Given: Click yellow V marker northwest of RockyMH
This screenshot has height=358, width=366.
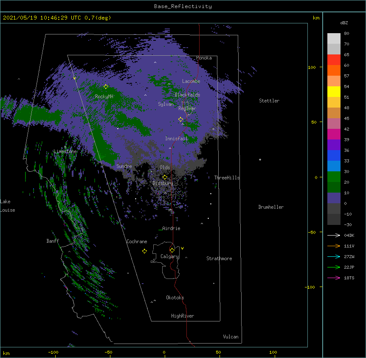Looking at the screenshot, I should pos(74,78).
